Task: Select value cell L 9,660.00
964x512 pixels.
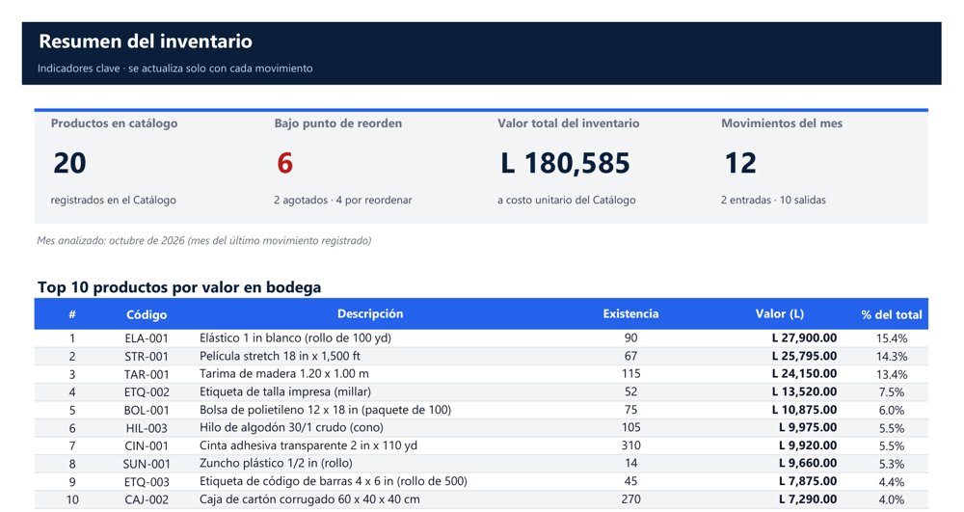Action: coord(808,463)
